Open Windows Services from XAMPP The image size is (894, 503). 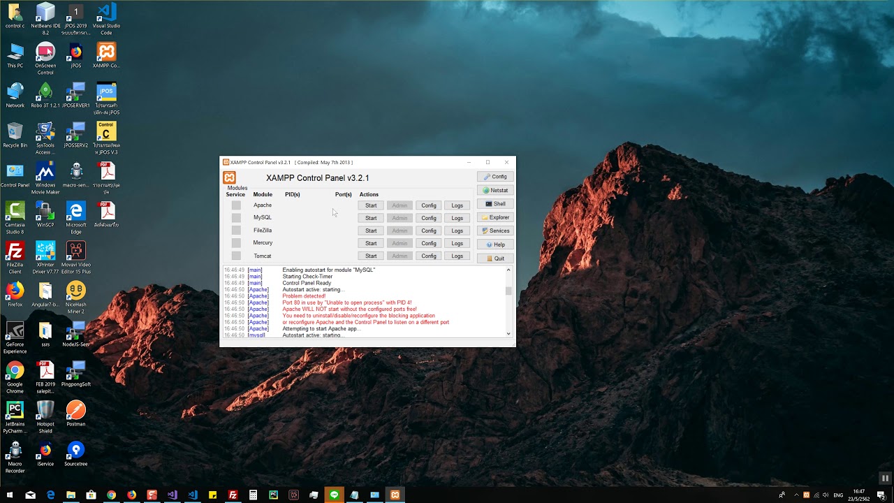(495, 231)
